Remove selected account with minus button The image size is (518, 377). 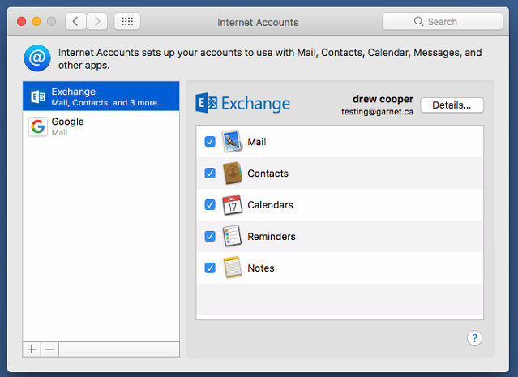(x=49, y=349)
